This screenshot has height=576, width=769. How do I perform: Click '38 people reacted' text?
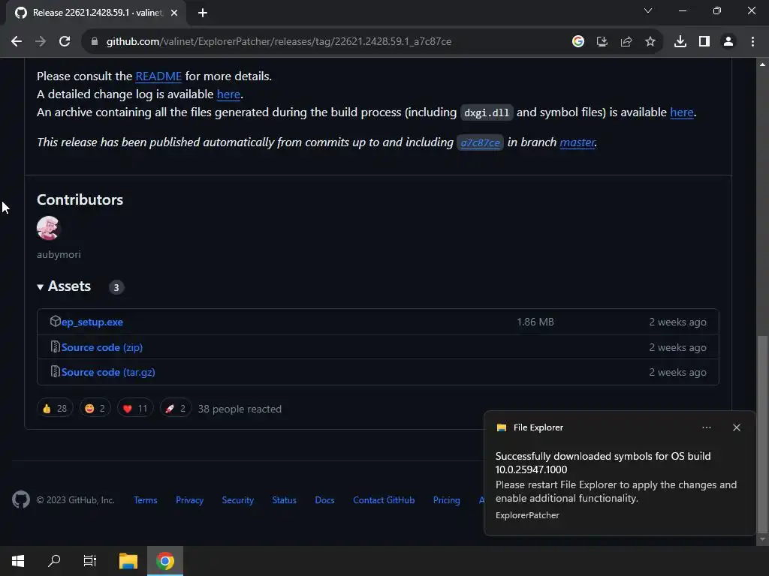pyautogui.click(x=240, y=409)
